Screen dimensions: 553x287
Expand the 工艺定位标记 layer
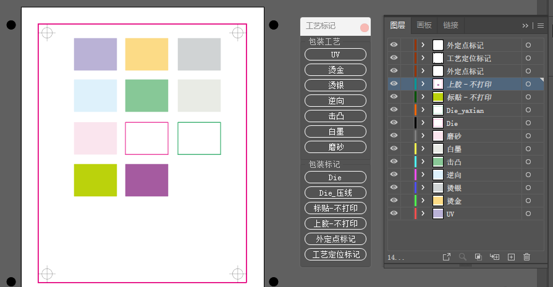pos(423,58)
